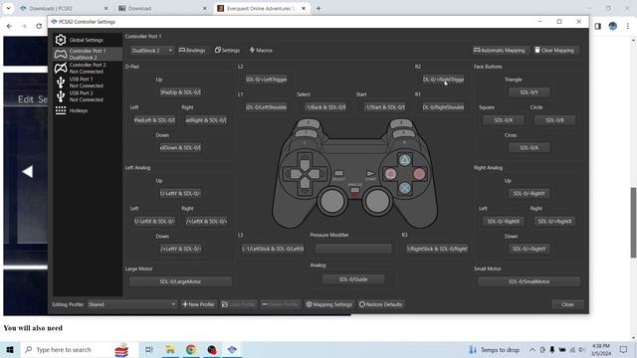Click previous slide arrow on web page
Image resolution: width=637 pixels, height=358 pixels.
[28, 172]
